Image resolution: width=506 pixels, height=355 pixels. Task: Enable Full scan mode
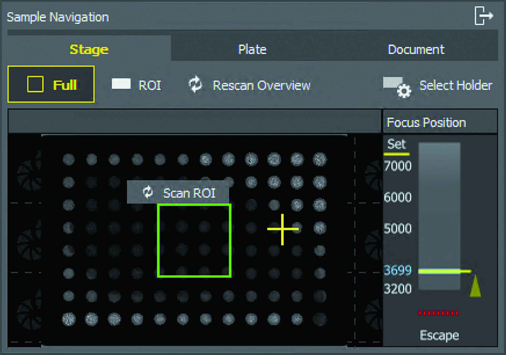51,84
